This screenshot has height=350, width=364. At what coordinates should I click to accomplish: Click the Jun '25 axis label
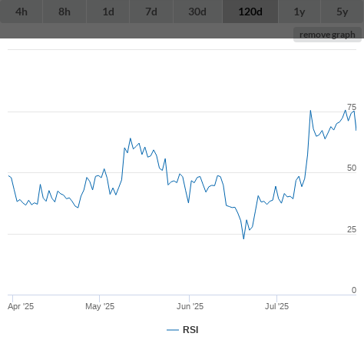pos(190,306)
